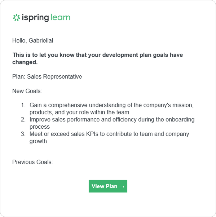Click the "Plan: Sales Representative" line
This screenshot has height=217, width=216.
(x=47, y=76)
